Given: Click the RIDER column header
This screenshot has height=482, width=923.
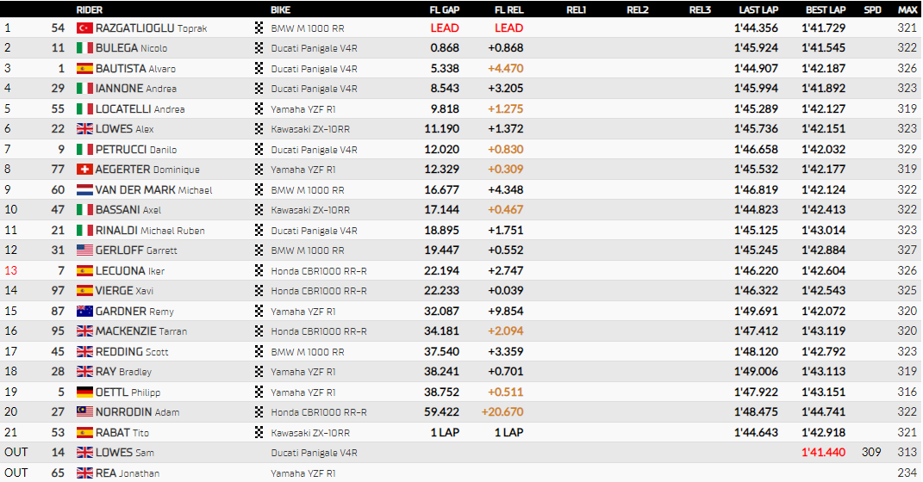Looking at the screenshot, I should point(90,9).
